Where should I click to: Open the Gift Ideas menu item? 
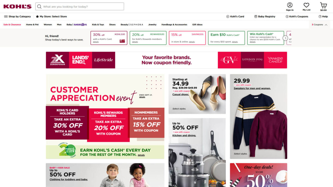[197, 25]
